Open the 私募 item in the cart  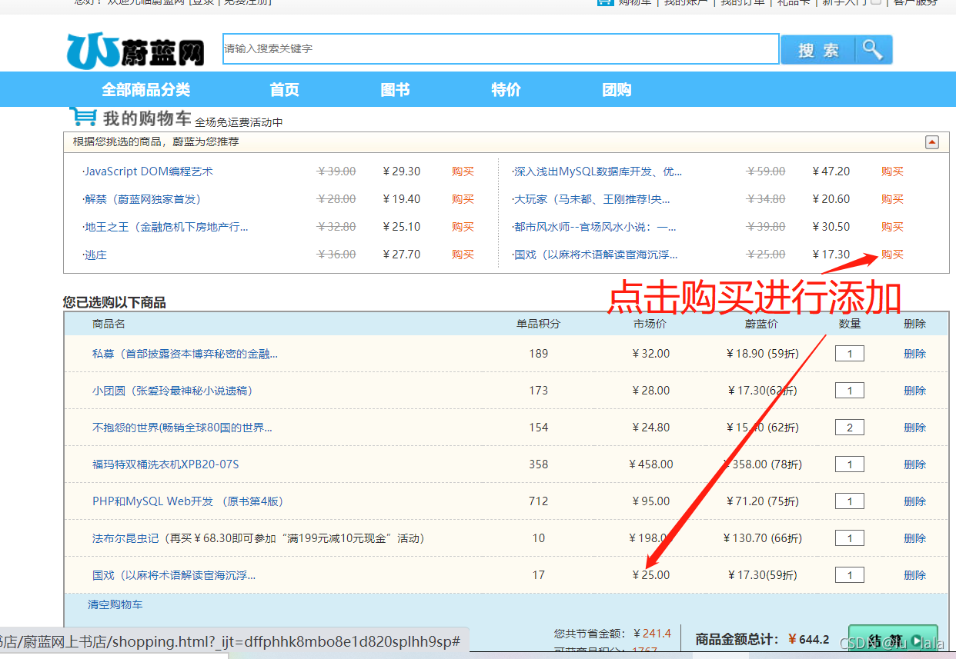pos(185,354)
